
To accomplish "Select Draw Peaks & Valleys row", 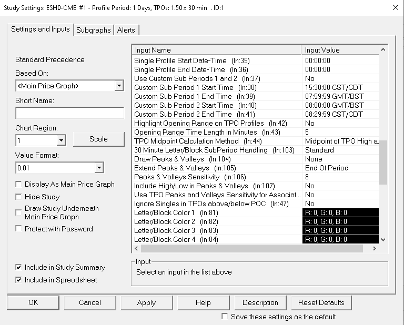I will click(255, 159).
